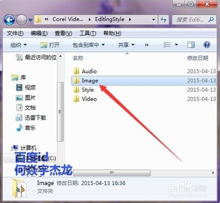Click the change view icon

[167, 45]
